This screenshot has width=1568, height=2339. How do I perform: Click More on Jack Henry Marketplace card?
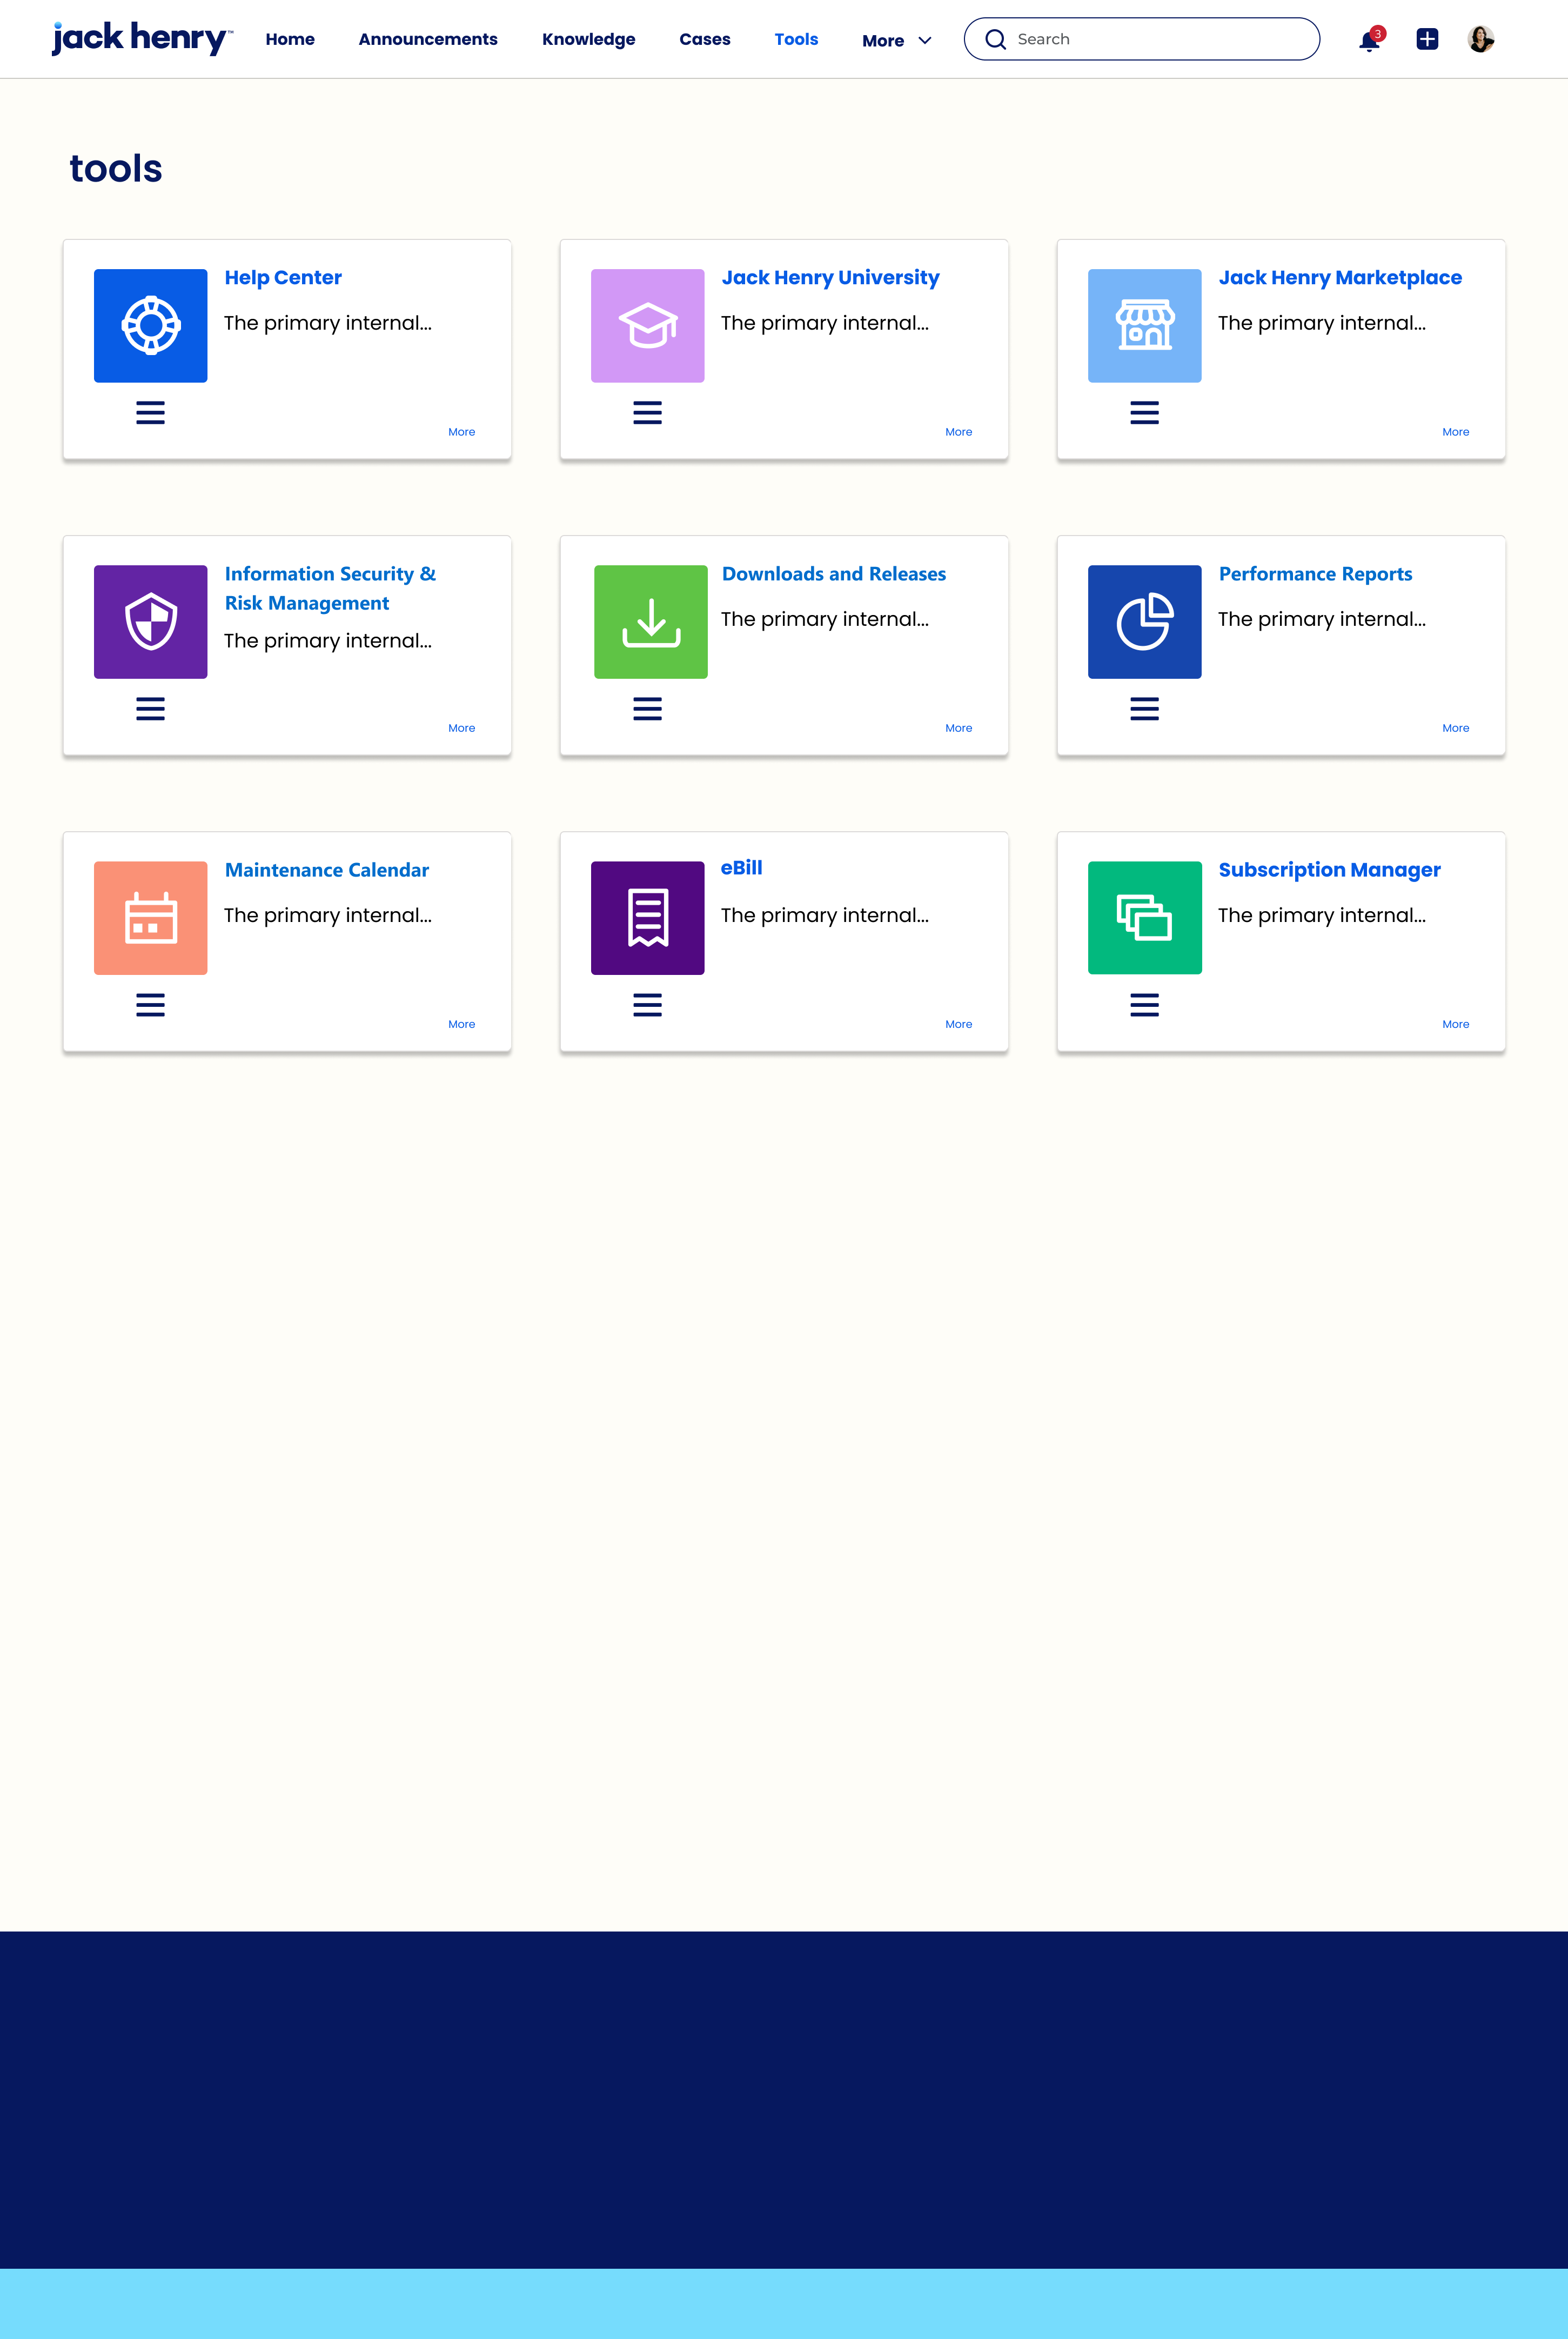click(1455, 432)
